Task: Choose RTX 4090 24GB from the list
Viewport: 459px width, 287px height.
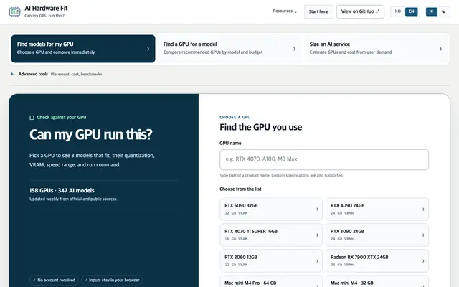Action: click(377, 209)
